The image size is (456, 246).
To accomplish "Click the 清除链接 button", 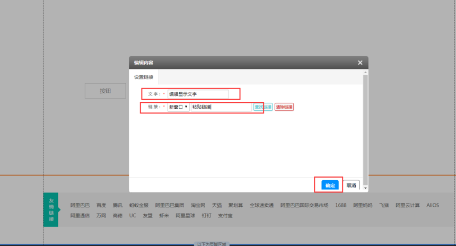I will (x=284, y=107).
